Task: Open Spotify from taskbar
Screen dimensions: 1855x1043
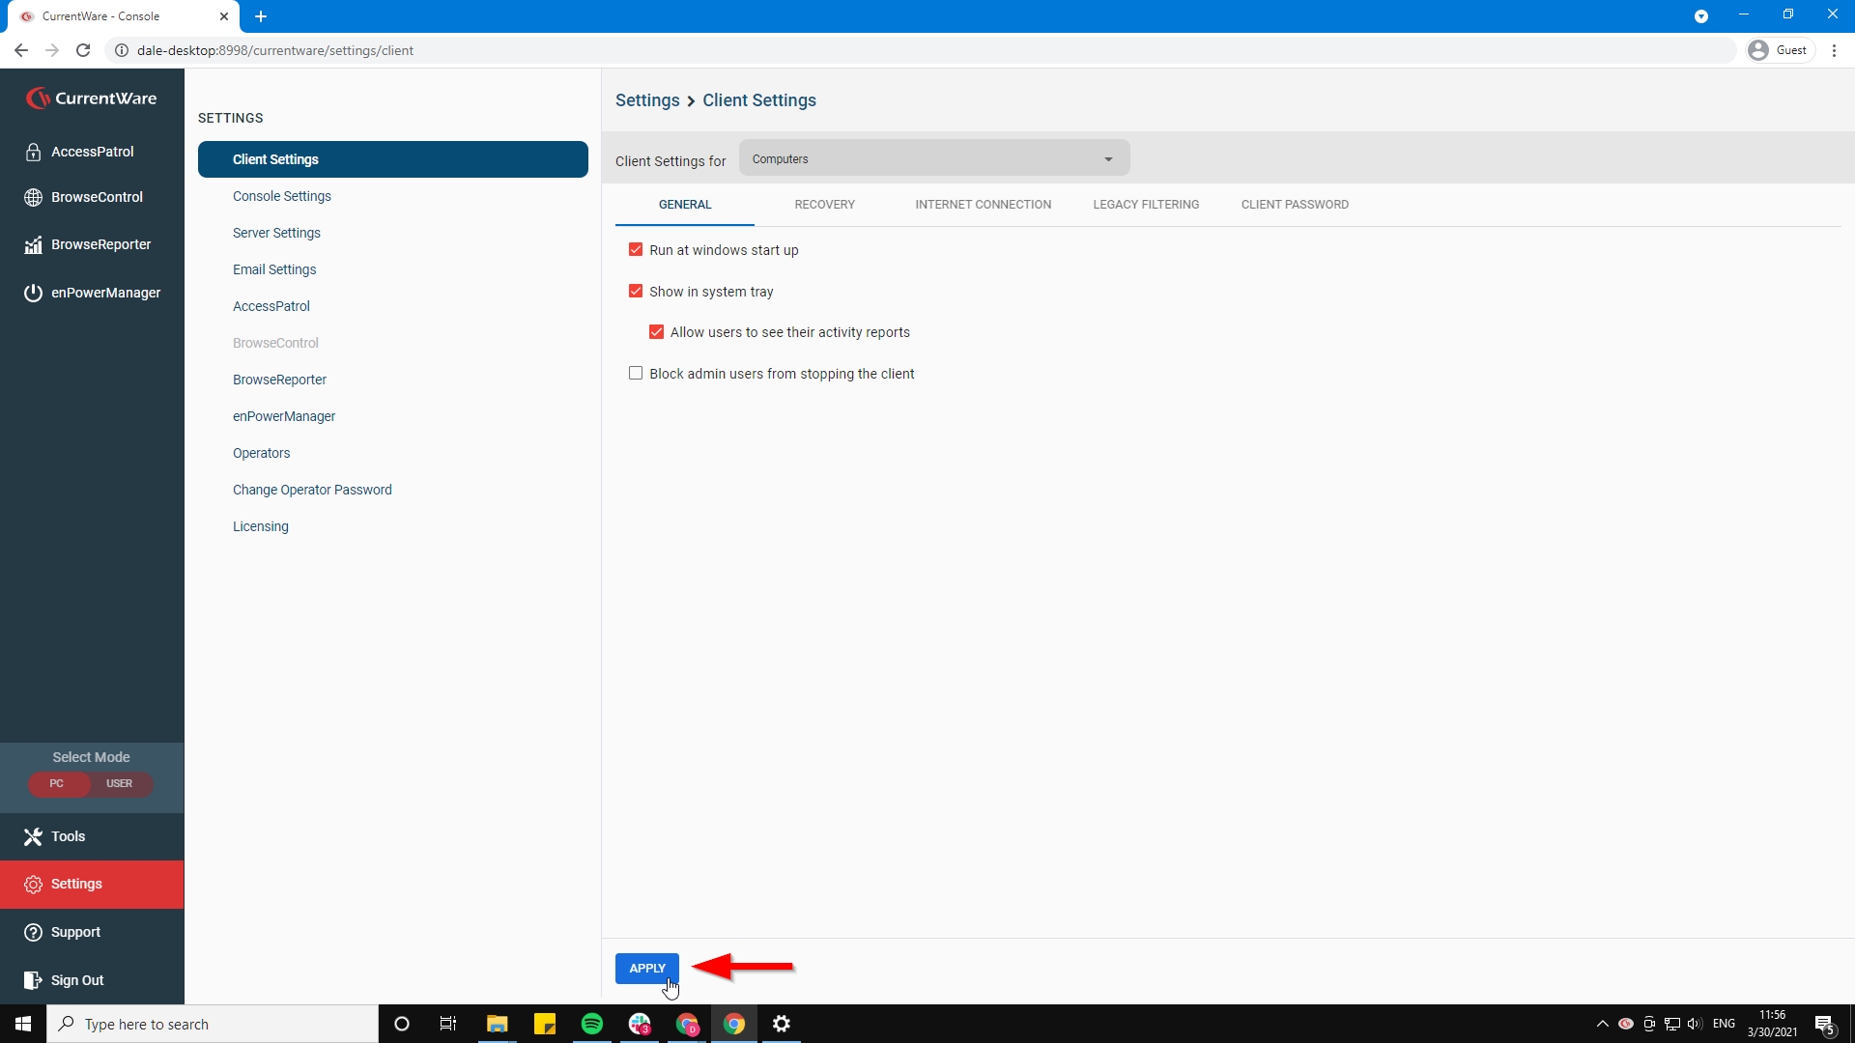Action: (592, 1024)
